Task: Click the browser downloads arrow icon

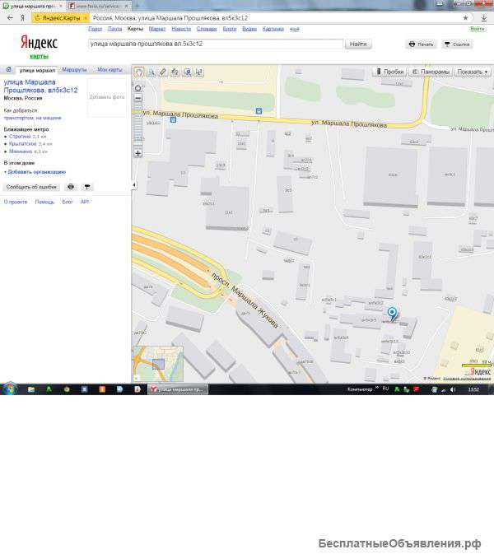Action: point(484,17)
